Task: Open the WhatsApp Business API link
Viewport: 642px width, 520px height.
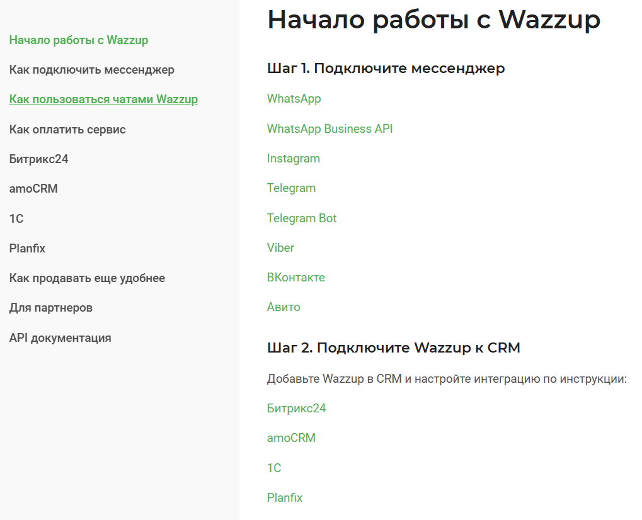Action: point(330,129)
